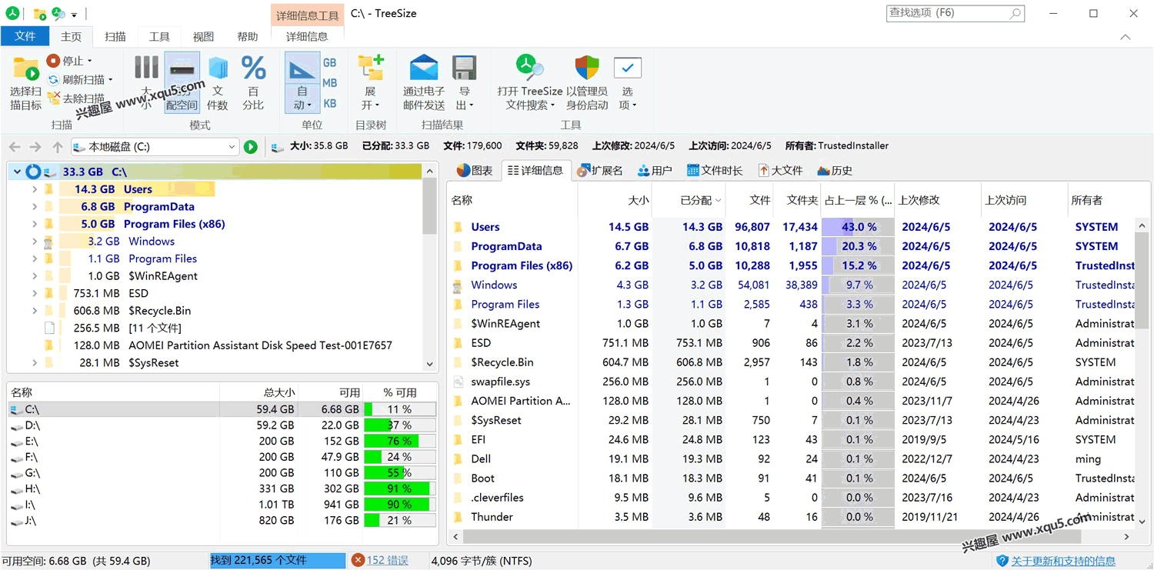Set unit to KB

(329, 103)
